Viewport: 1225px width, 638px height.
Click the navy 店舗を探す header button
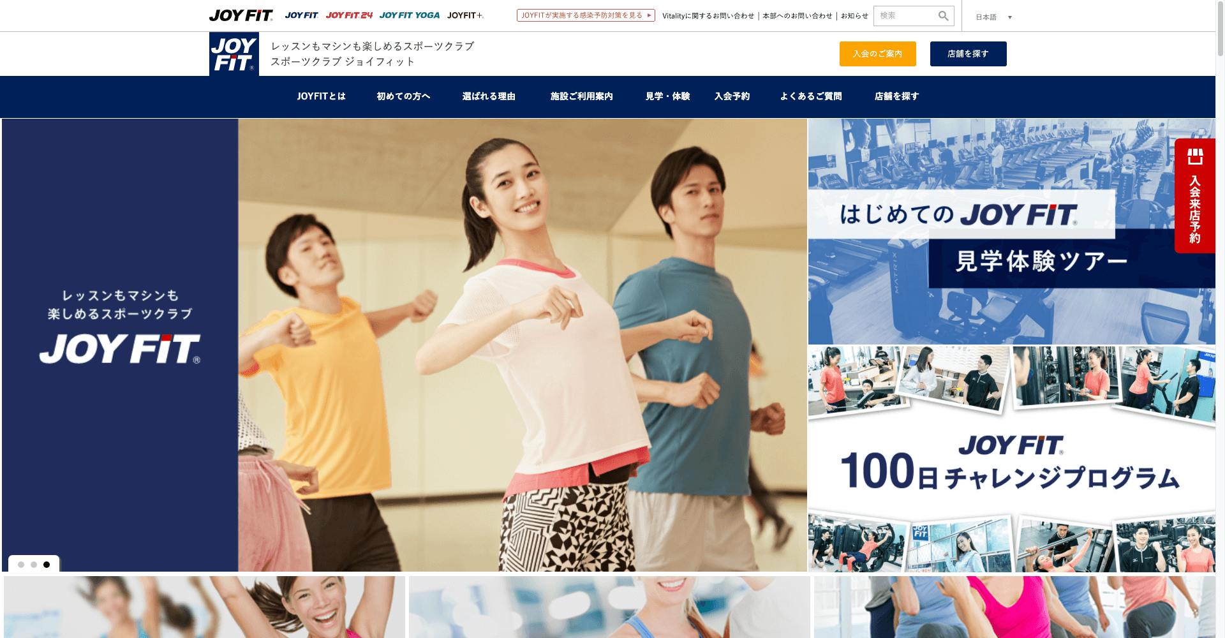point(969,54)
